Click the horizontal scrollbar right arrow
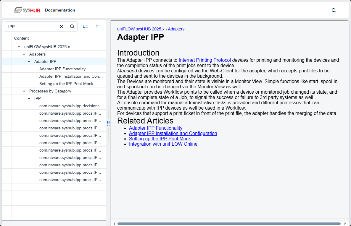The width and height of the screenshot is (351, 226). [x=345, y=224]
